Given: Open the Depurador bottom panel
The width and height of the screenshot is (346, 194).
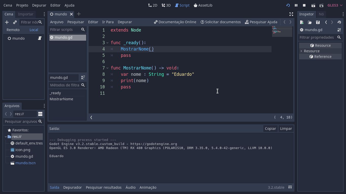Looking at the screenshot, I should click(x=72, y=187).
